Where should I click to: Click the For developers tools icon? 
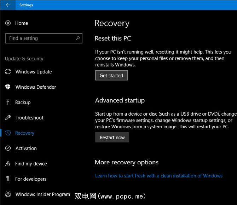(x=8, y=179)
